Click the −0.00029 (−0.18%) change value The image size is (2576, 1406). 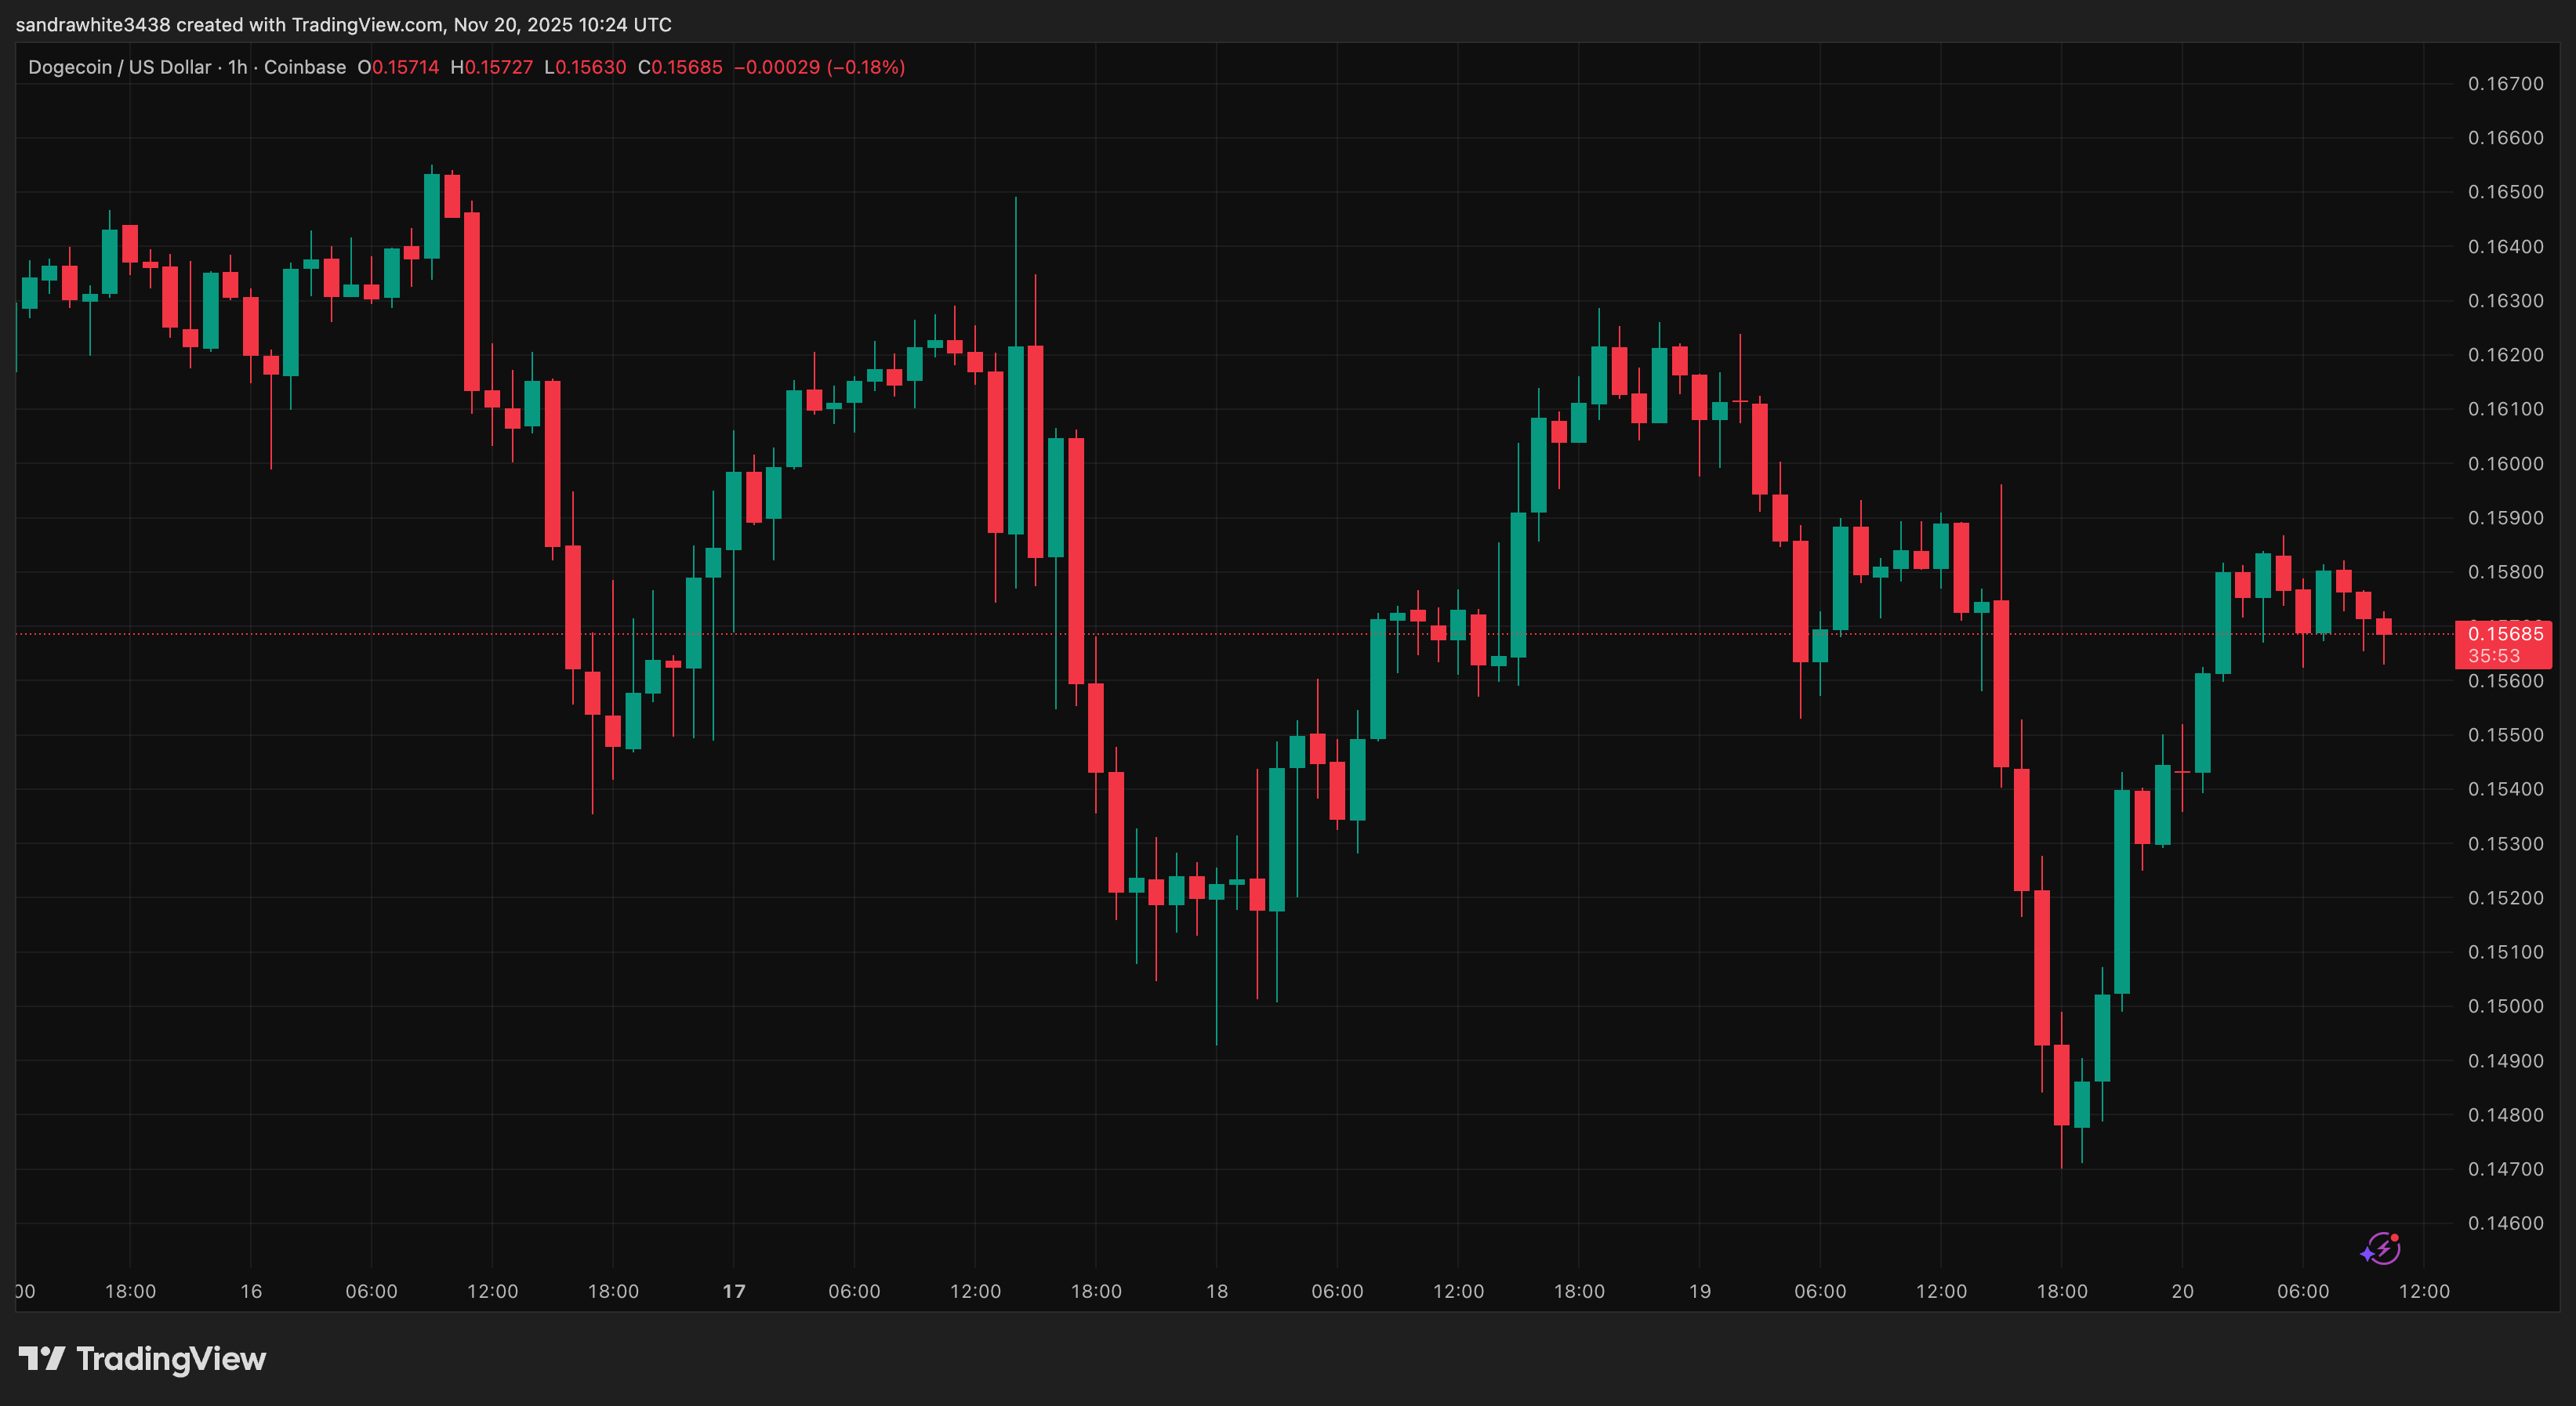tap(819, 67)
